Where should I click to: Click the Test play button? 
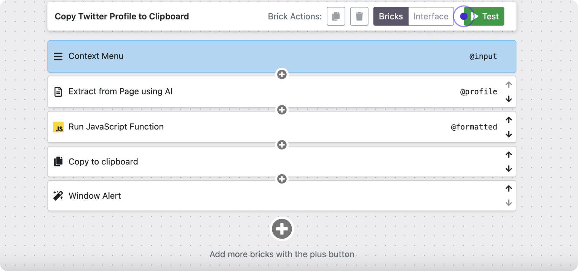485,16
